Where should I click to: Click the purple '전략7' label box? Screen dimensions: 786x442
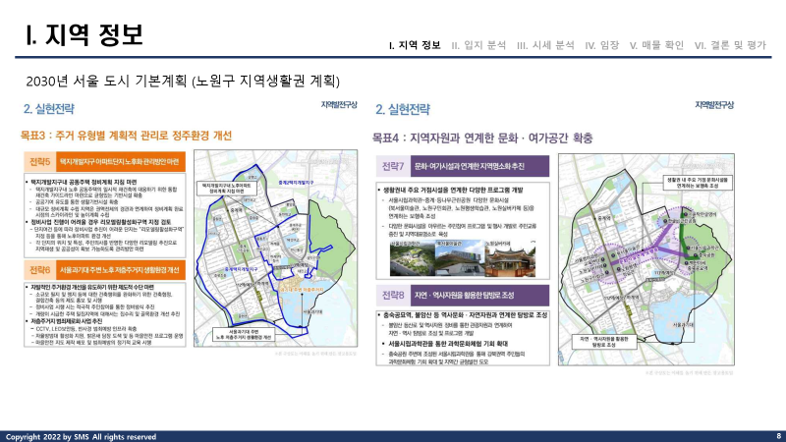pyautogui.click(x=393, y=166)
